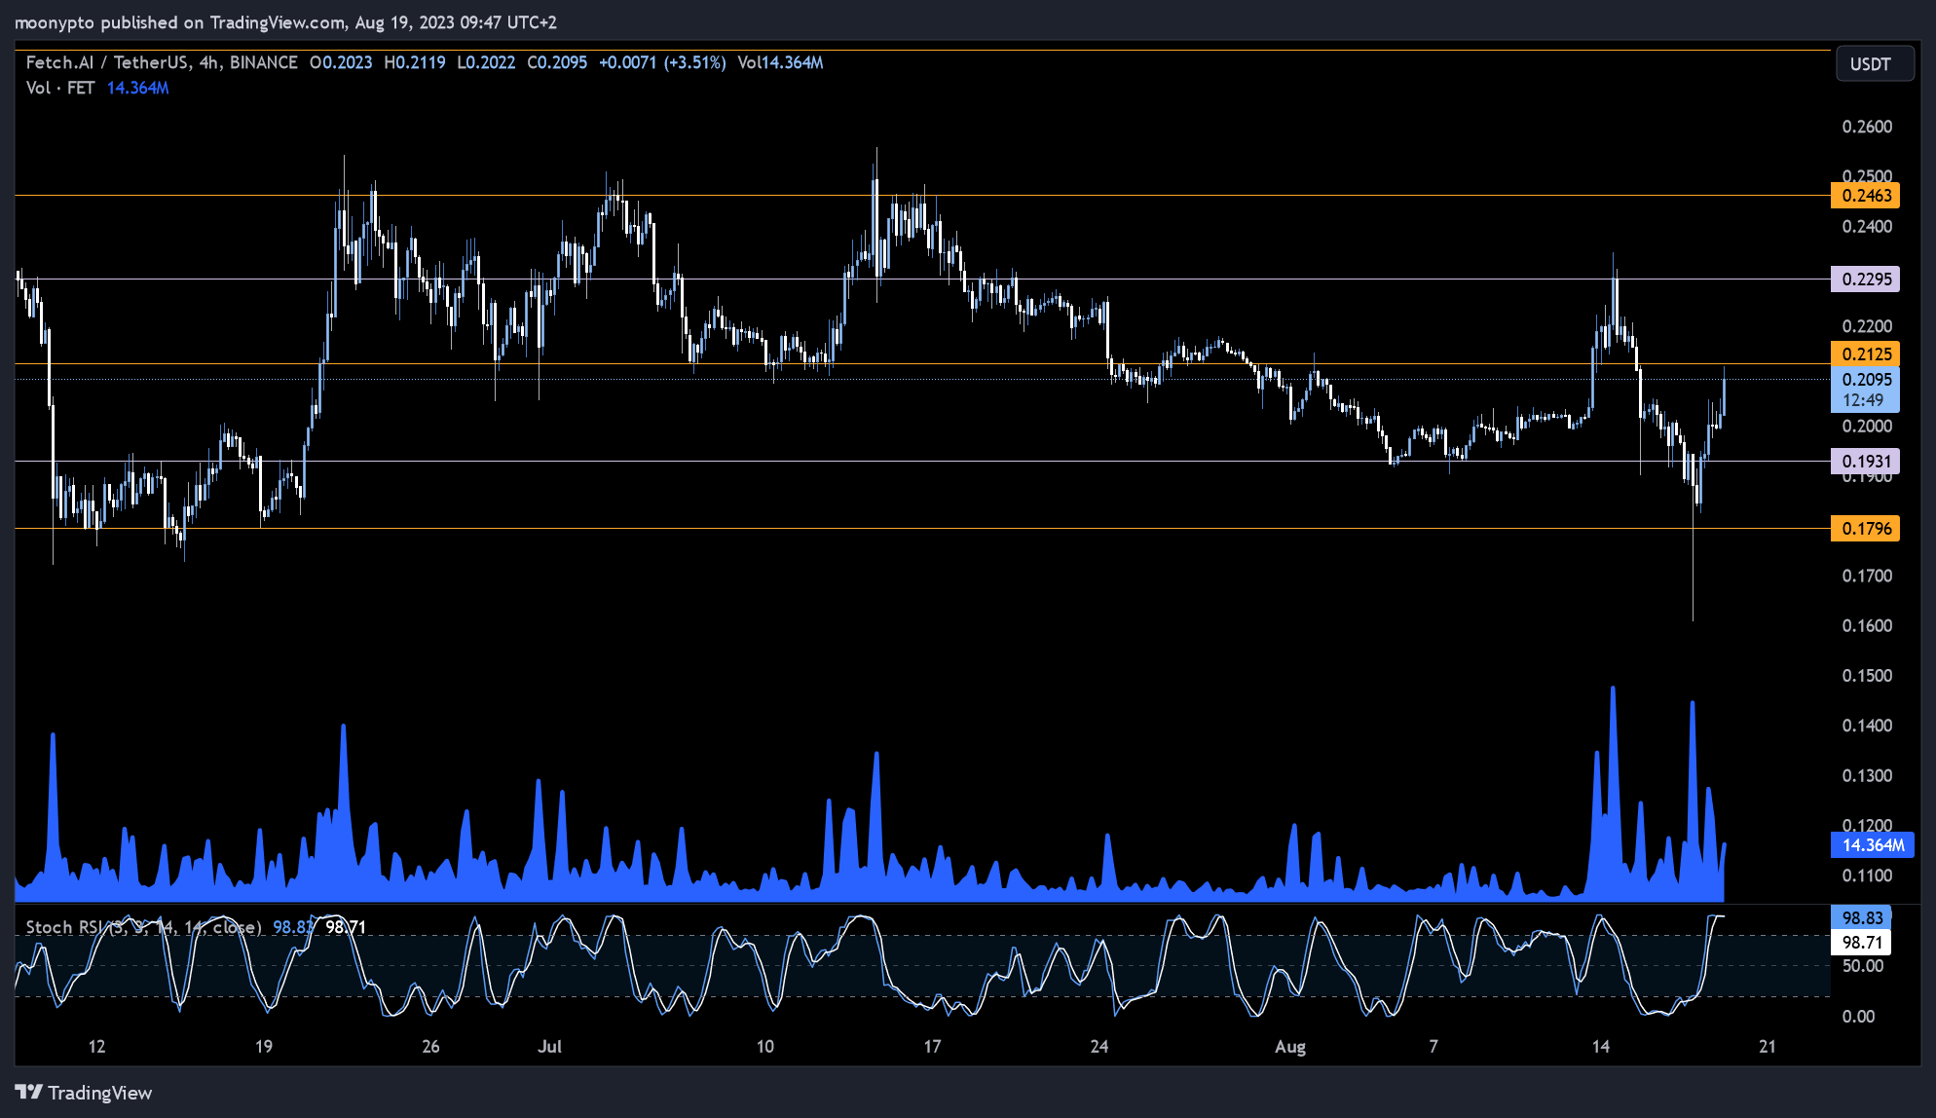
Task: Select the 0.2125 price level label
Action: point(1866,354)
